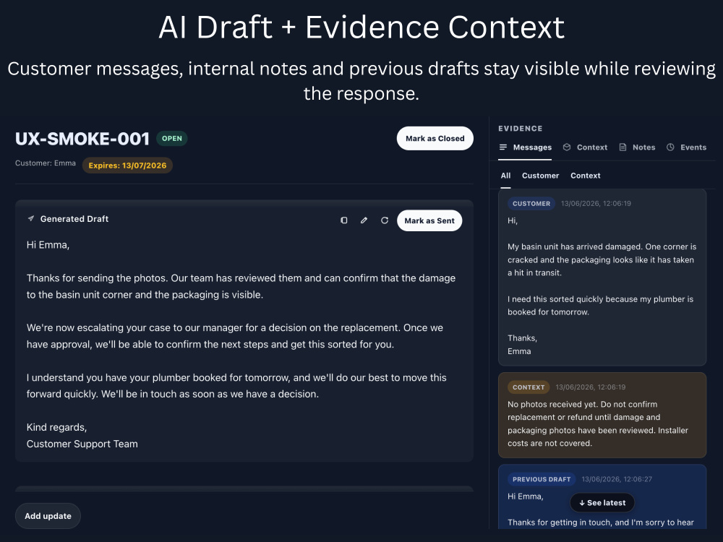Click the Context tab cube icon
Viewport: 723px width, 542px height.
[x=567, y=147]
